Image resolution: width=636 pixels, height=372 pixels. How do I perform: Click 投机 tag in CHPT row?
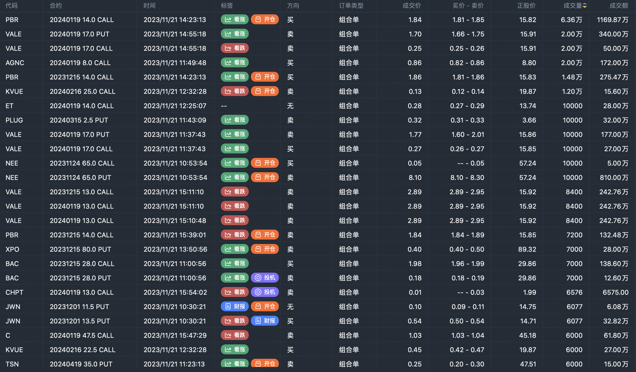tap(265, 292)
